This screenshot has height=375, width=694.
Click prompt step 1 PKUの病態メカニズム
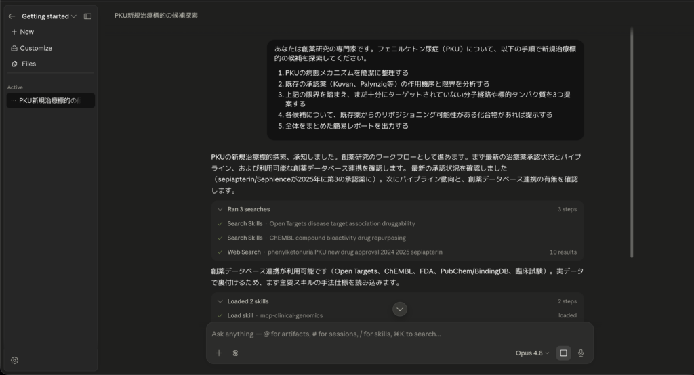346,73
